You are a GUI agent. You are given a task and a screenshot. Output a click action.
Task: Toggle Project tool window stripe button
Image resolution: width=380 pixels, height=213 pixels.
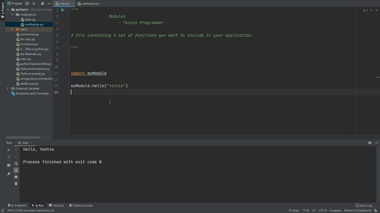pyautogui.click(x=2, y=10)
